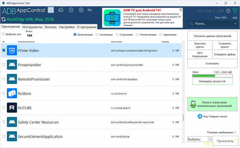
Task: Focus the Поиск search field
Action: click(x=213, y=24)
